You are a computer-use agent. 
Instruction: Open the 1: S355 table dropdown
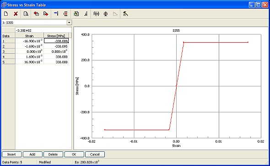point(69,22)
